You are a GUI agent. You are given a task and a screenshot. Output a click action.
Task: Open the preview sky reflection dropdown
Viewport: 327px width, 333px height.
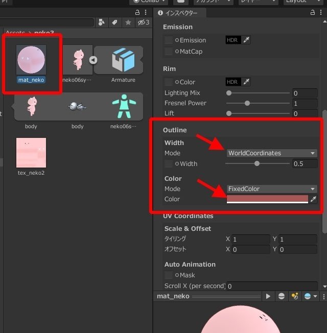311,296
